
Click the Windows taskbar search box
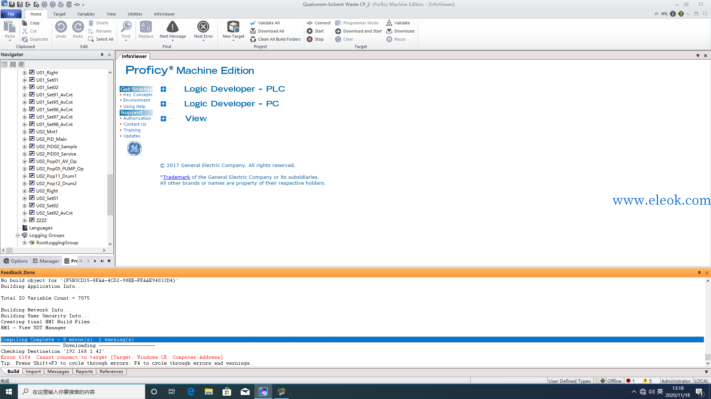click(x=81, y=392)
